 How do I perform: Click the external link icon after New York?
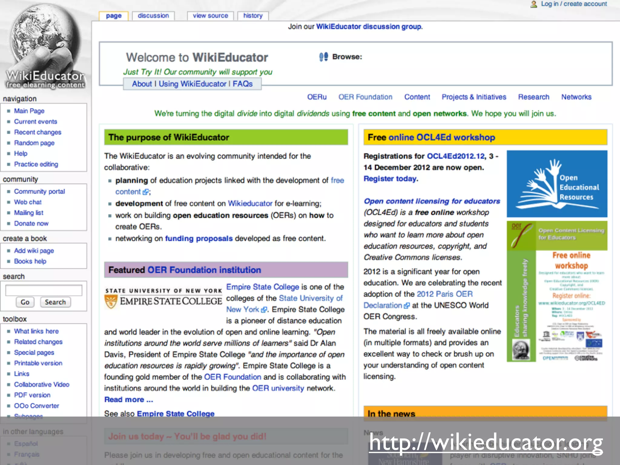pos(264,310)
